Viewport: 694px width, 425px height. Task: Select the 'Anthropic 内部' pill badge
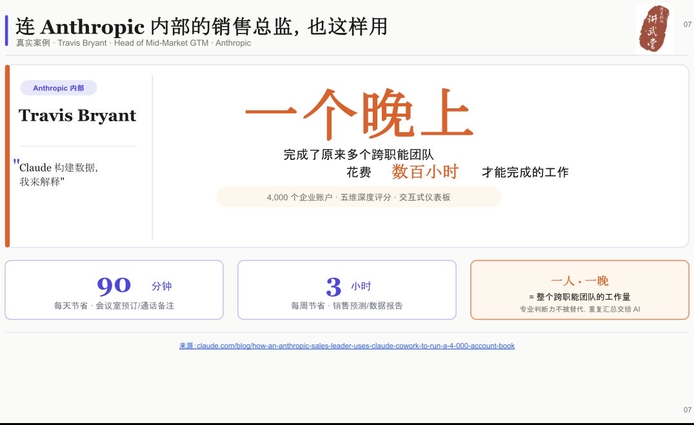click(x=59, y=88)
